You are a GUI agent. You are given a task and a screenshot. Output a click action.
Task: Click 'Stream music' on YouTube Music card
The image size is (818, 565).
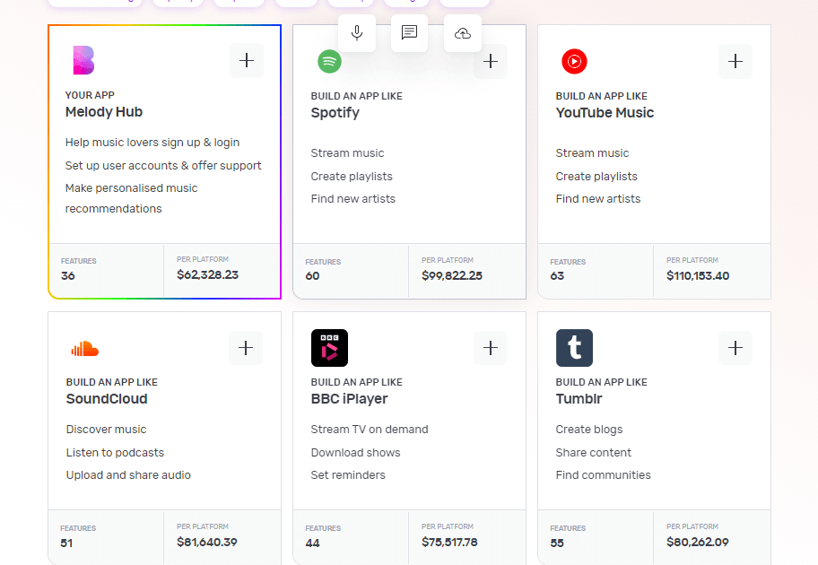592,152
